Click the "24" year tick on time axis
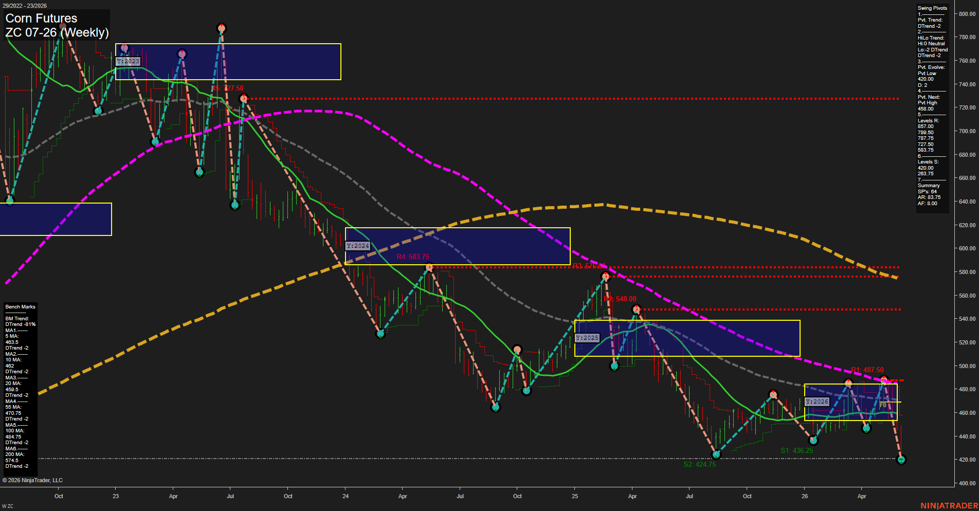979x511 pixels. point(346,496)
